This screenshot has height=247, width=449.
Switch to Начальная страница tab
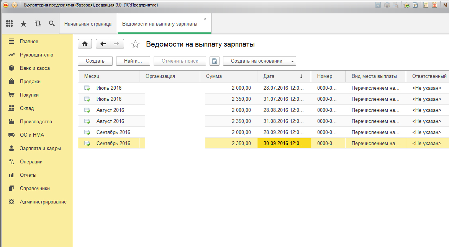[88, 24]
